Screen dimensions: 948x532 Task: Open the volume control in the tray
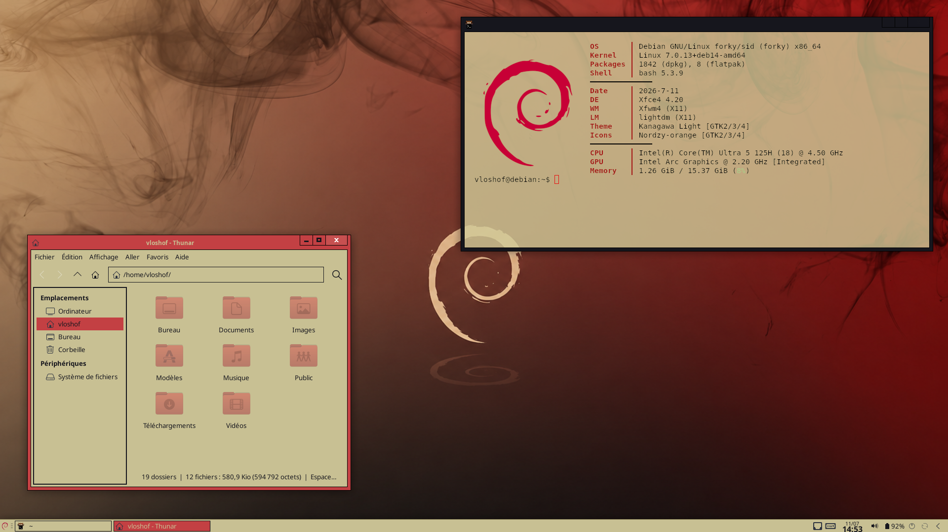[x=874, y=526]
